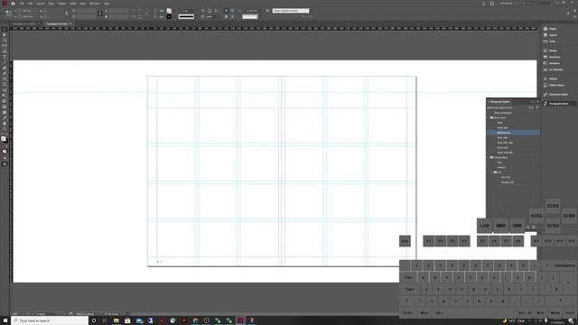Open the Windows Start menu
578x325 pixels.
pos(5,320)
